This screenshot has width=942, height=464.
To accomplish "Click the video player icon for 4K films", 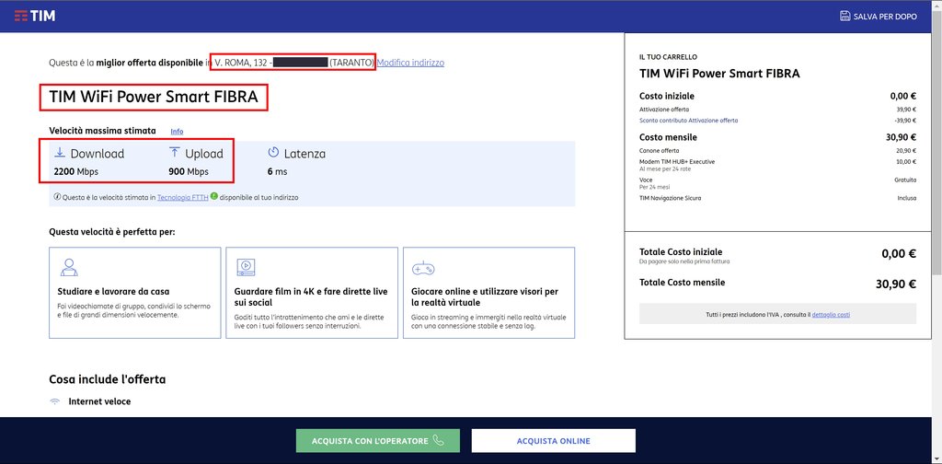I will click(246, 268).
